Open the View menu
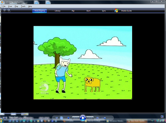 point(10,6)
